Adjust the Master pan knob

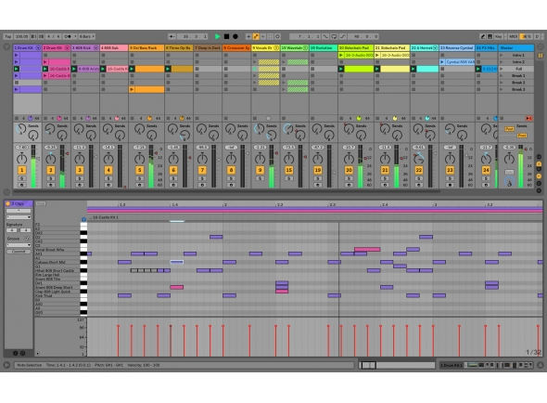pos(509,159)
